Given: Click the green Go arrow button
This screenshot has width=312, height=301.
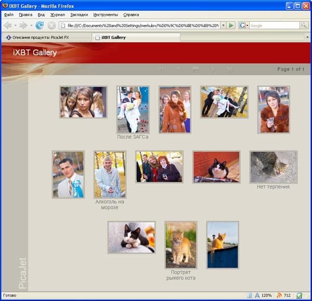Looking at the screenshot, I should pyautogui.click(x=231, y=25).
